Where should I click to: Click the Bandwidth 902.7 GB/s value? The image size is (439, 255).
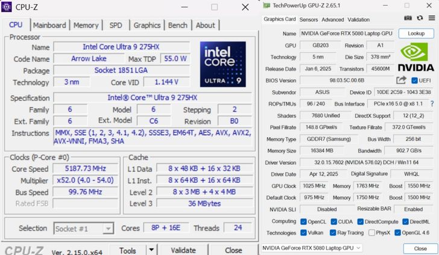click(x=409, y=151)
